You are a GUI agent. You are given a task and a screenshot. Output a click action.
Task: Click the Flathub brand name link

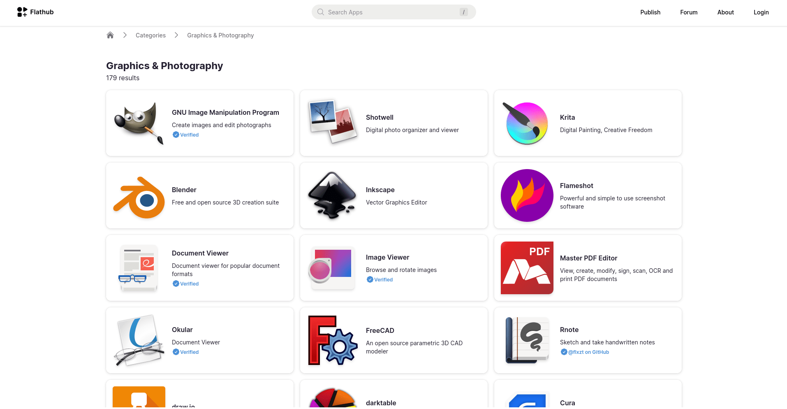[x=42, y=12]
